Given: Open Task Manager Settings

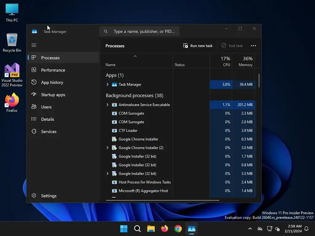Looking at the screenshot, I should [63, 196].
